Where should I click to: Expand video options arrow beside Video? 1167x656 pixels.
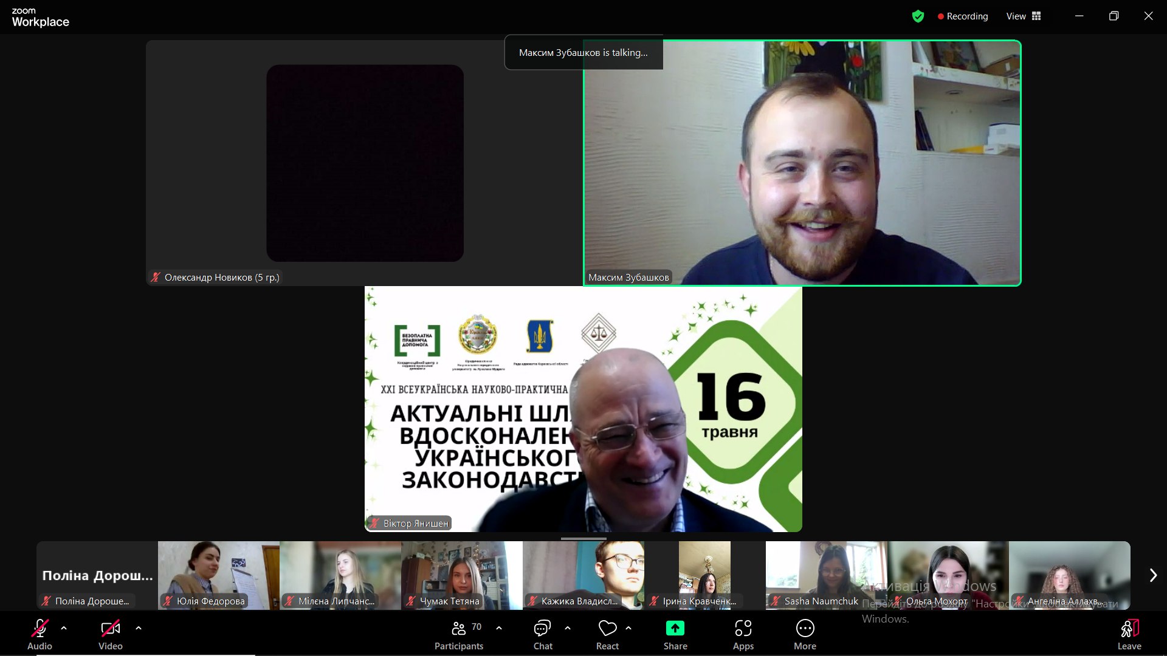tap(139, 628)
